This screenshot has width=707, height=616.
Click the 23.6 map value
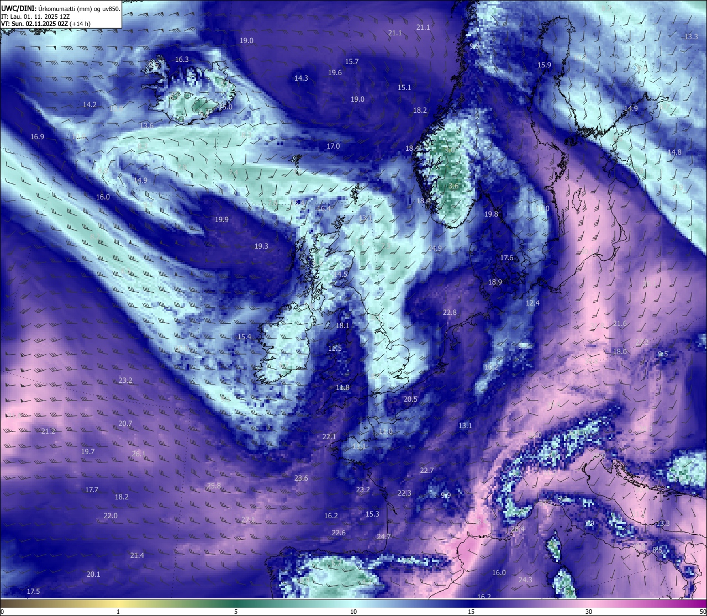pos(301,478)
